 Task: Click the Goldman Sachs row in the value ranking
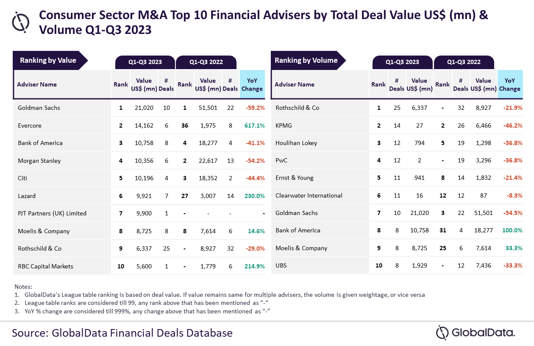click(x=39, y=108)
